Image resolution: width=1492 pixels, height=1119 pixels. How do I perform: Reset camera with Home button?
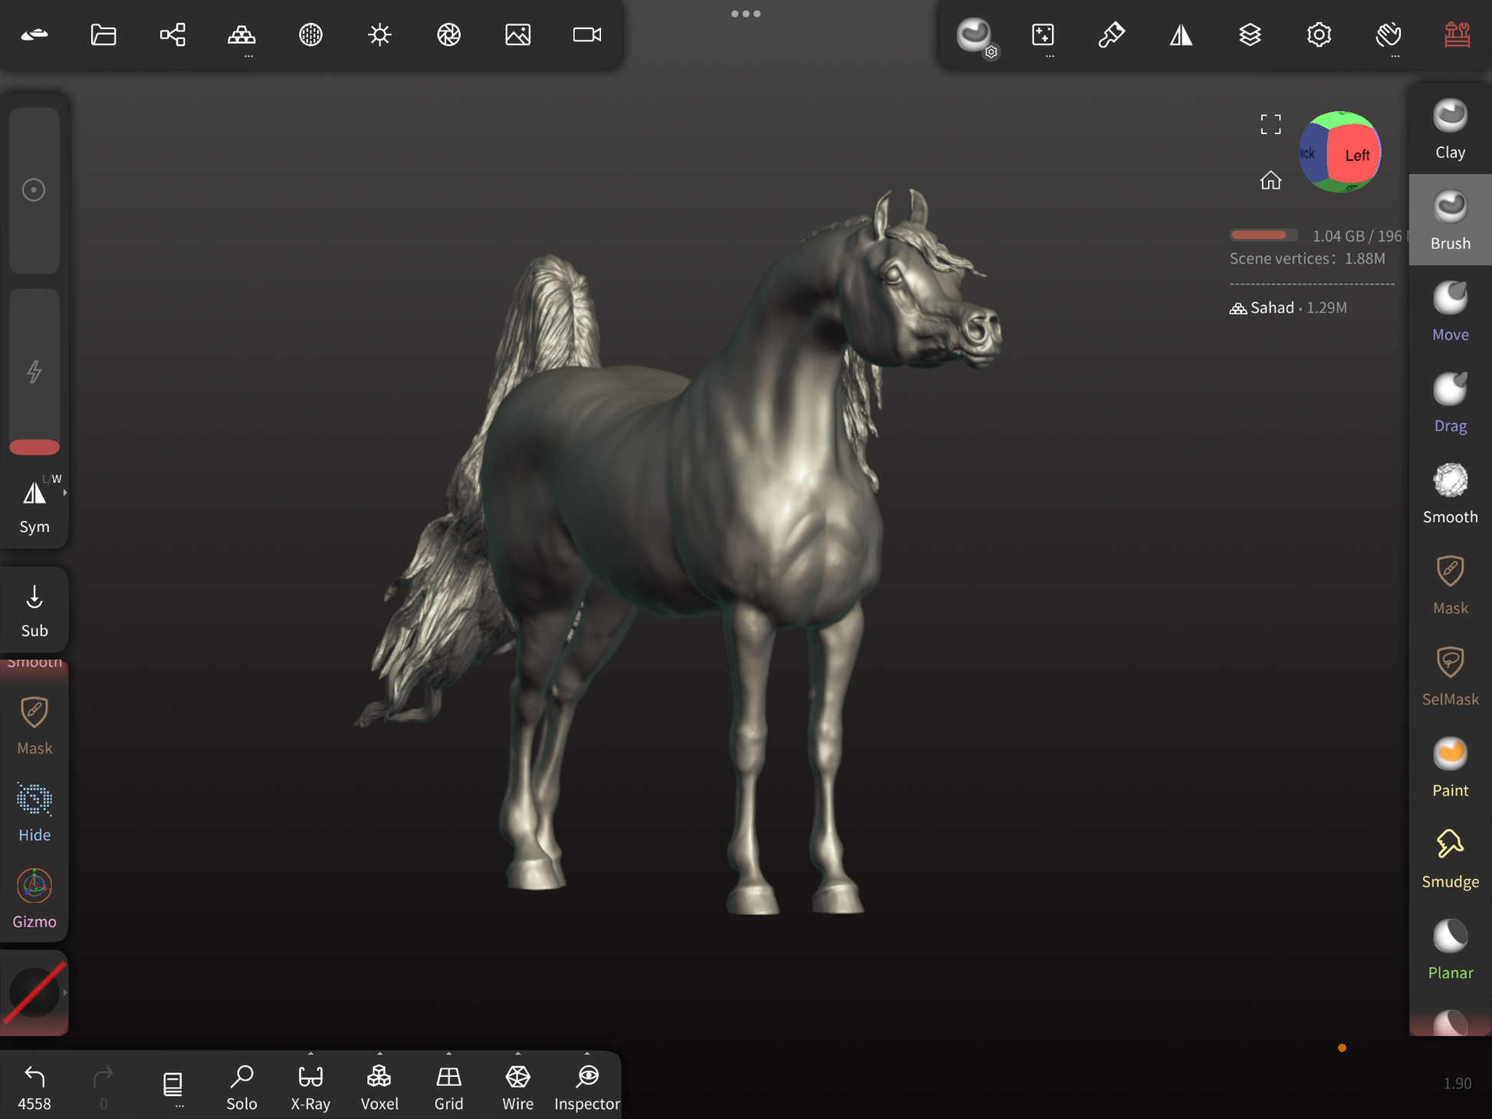point(1270,180)
